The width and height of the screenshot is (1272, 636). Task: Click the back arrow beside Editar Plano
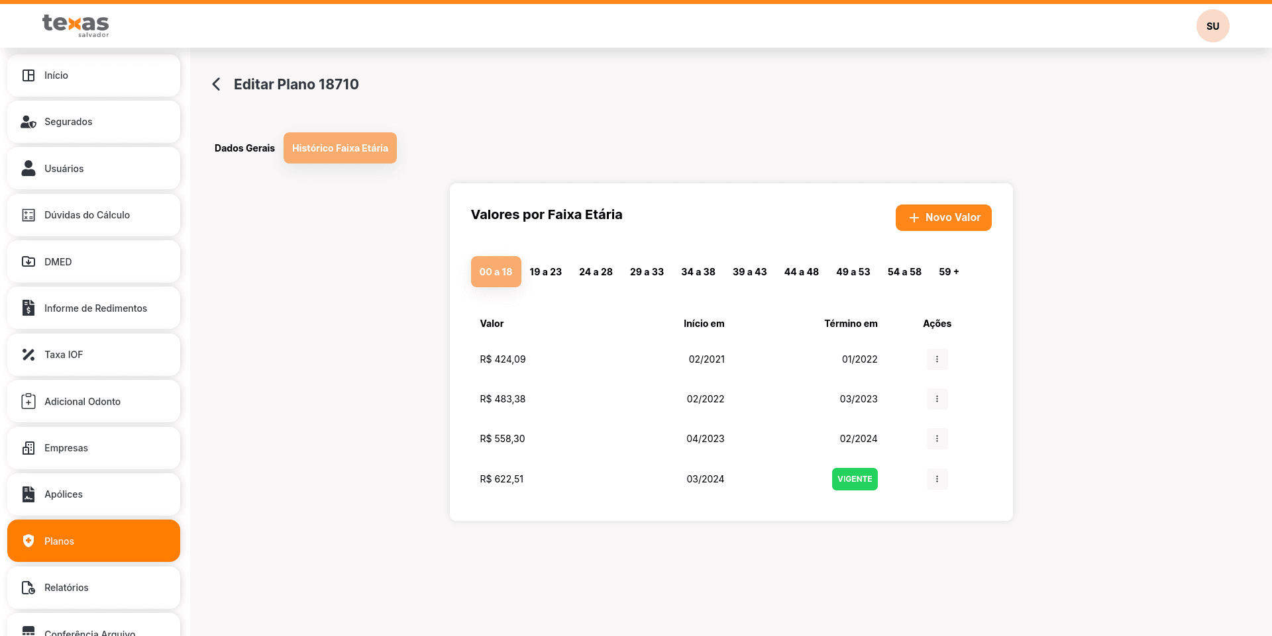click(216, 84)
